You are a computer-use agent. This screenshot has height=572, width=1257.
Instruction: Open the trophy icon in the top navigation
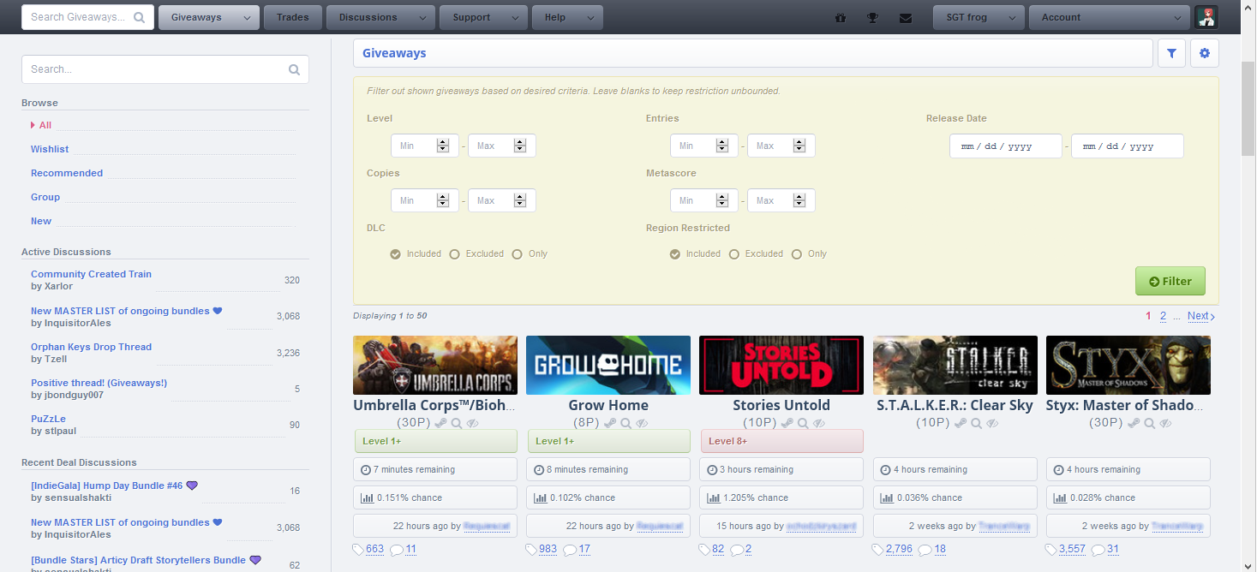(872, 17)
